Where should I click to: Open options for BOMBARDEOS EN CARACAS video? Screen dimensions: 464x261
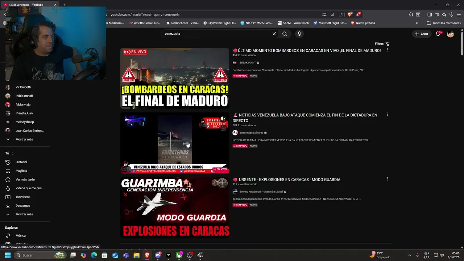388,50
